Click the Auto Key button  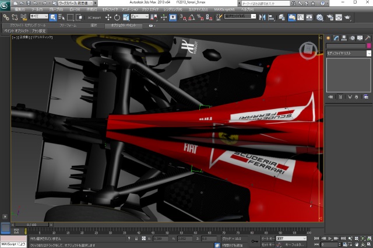pyautogui.click(x=268, y=239)
